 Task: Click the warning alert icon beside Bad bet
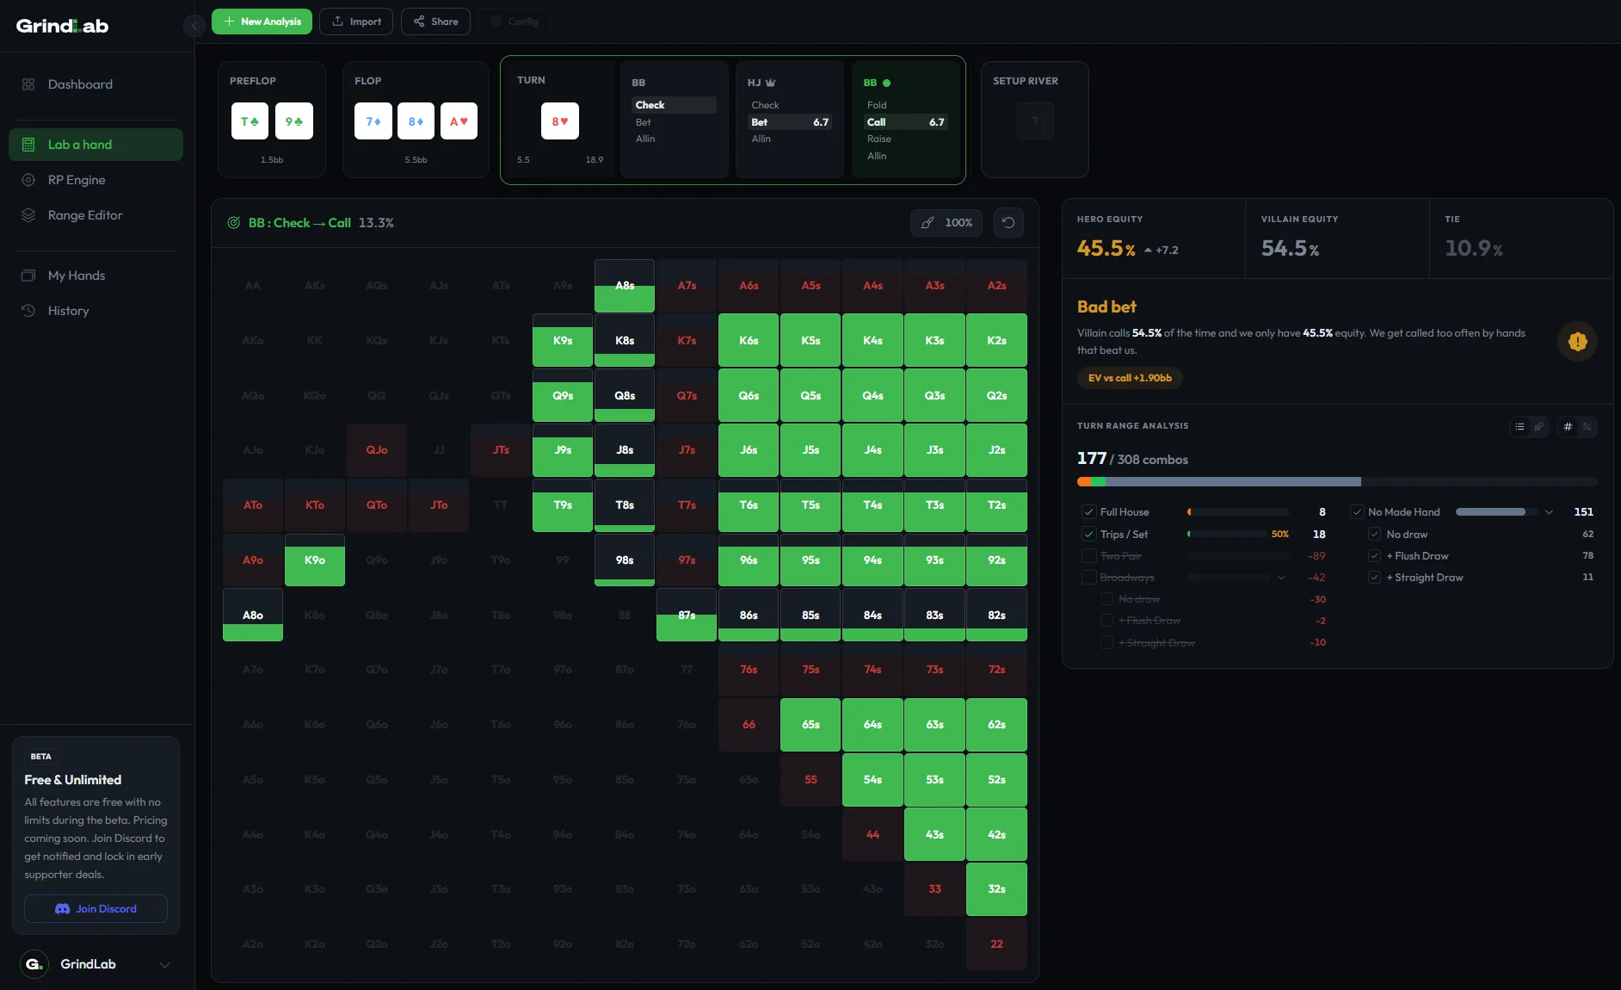point(1576,342)
